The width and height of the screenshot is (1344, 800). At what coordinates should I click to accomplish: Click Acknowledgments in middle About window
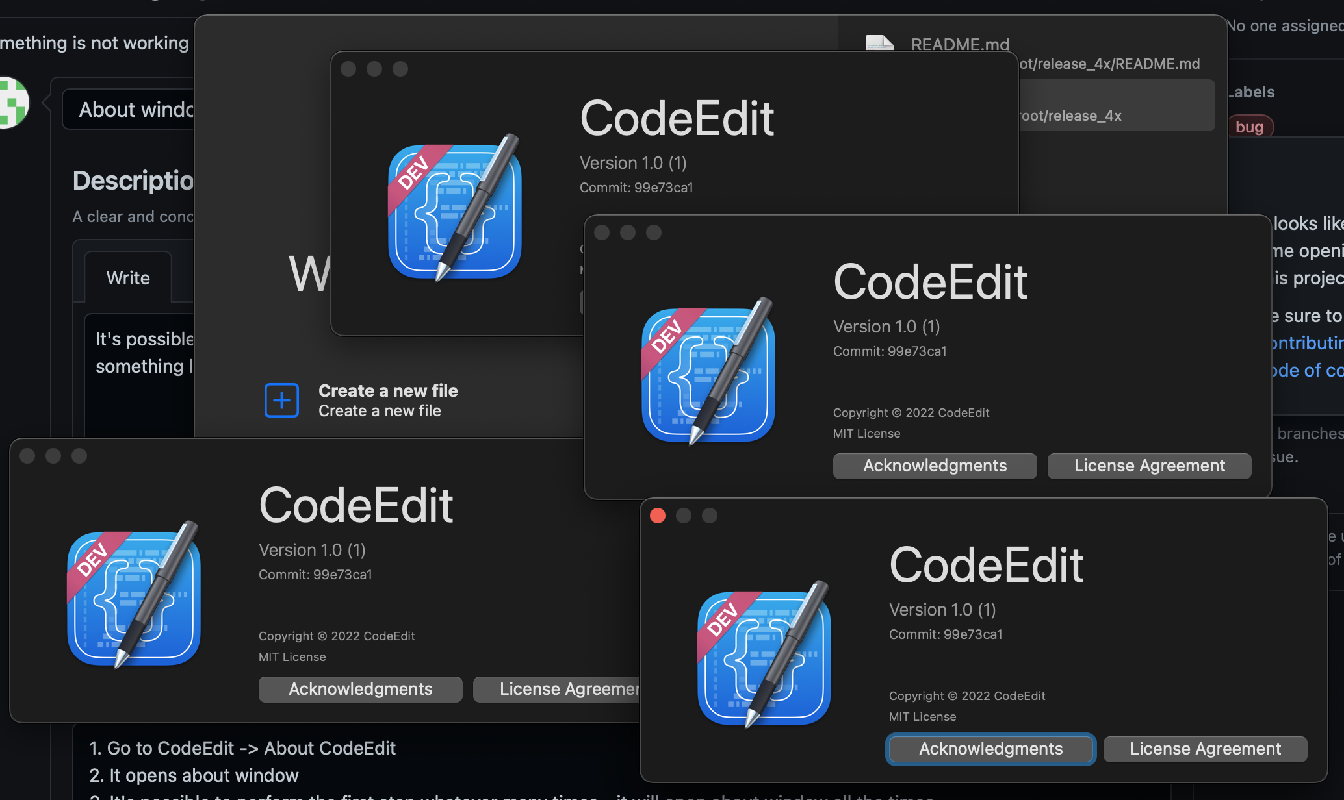935,466
